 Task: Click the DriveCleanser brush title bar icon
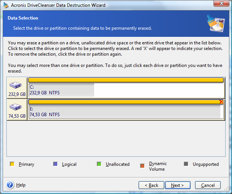(x=6, y=5)
